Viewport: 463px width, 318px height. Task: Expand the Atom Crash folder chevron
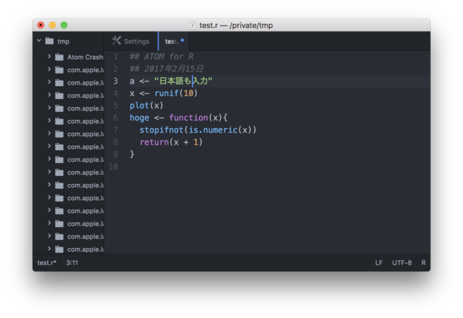49,57
